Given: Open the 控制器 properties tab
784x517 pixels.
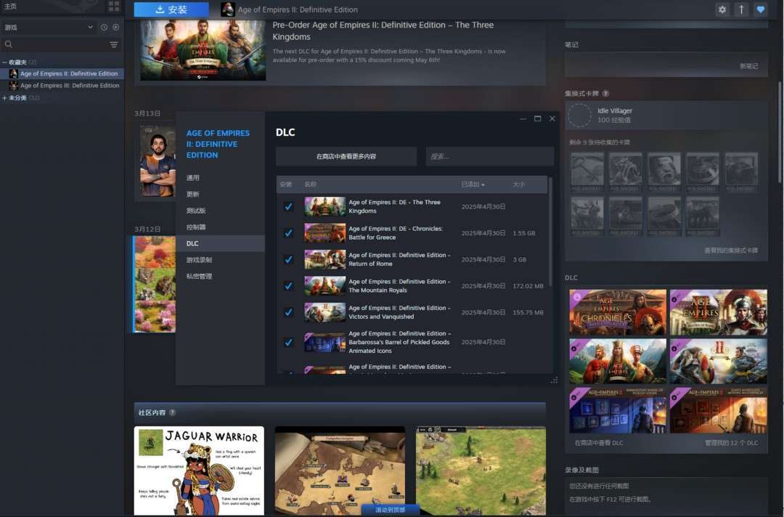Looking at the screenshot, I should (196, 227).
